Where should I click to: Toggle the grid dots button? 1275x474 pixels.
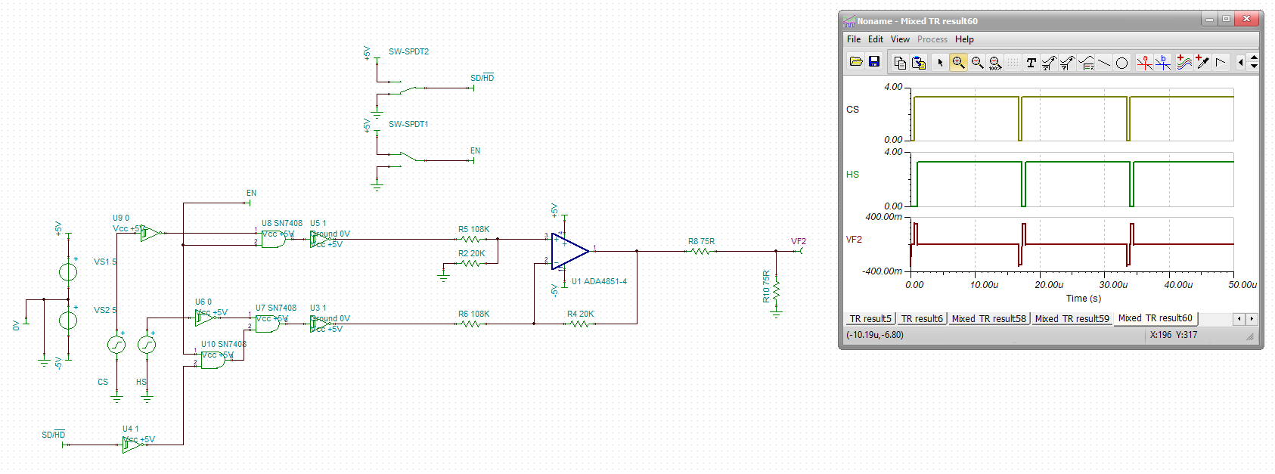(1013, 63)
